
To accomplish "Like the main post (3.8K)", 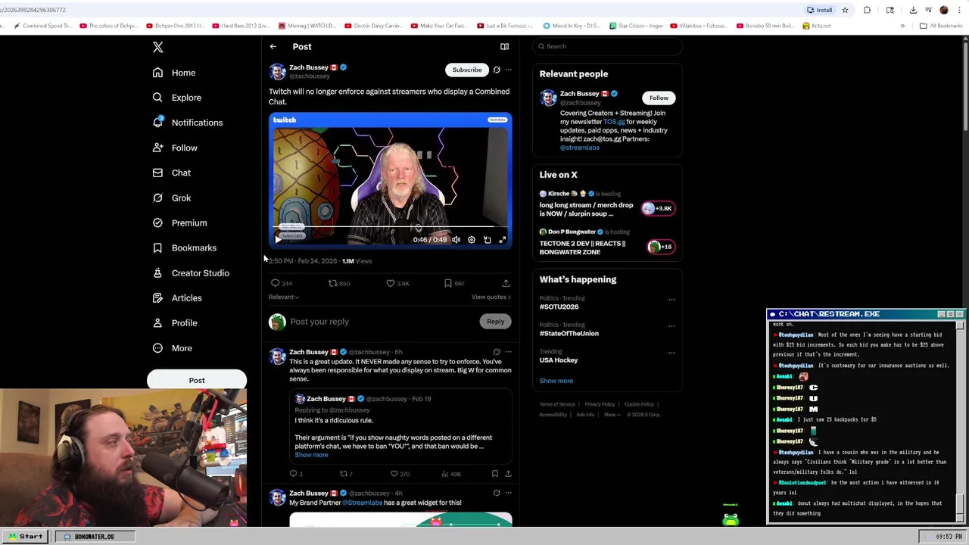I will point(397,283).
